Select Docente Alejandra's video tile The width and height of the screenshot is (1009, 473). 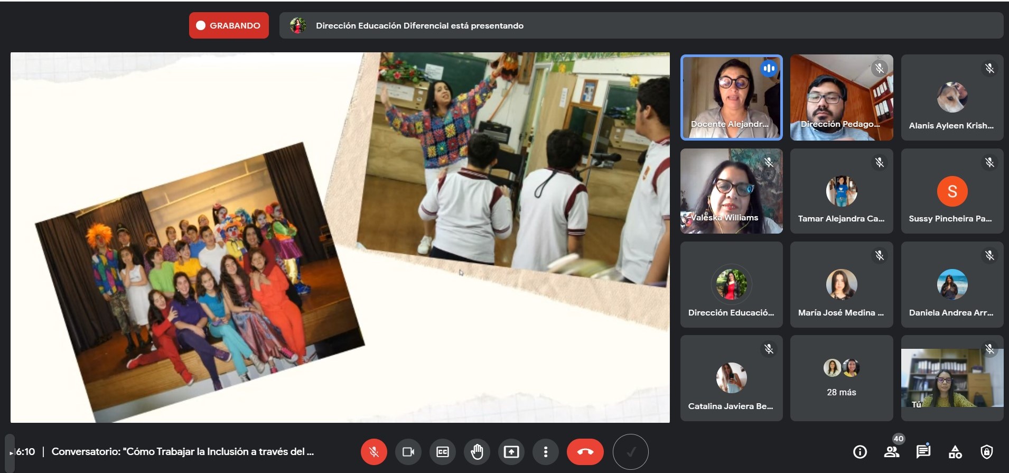coord(731,97)
